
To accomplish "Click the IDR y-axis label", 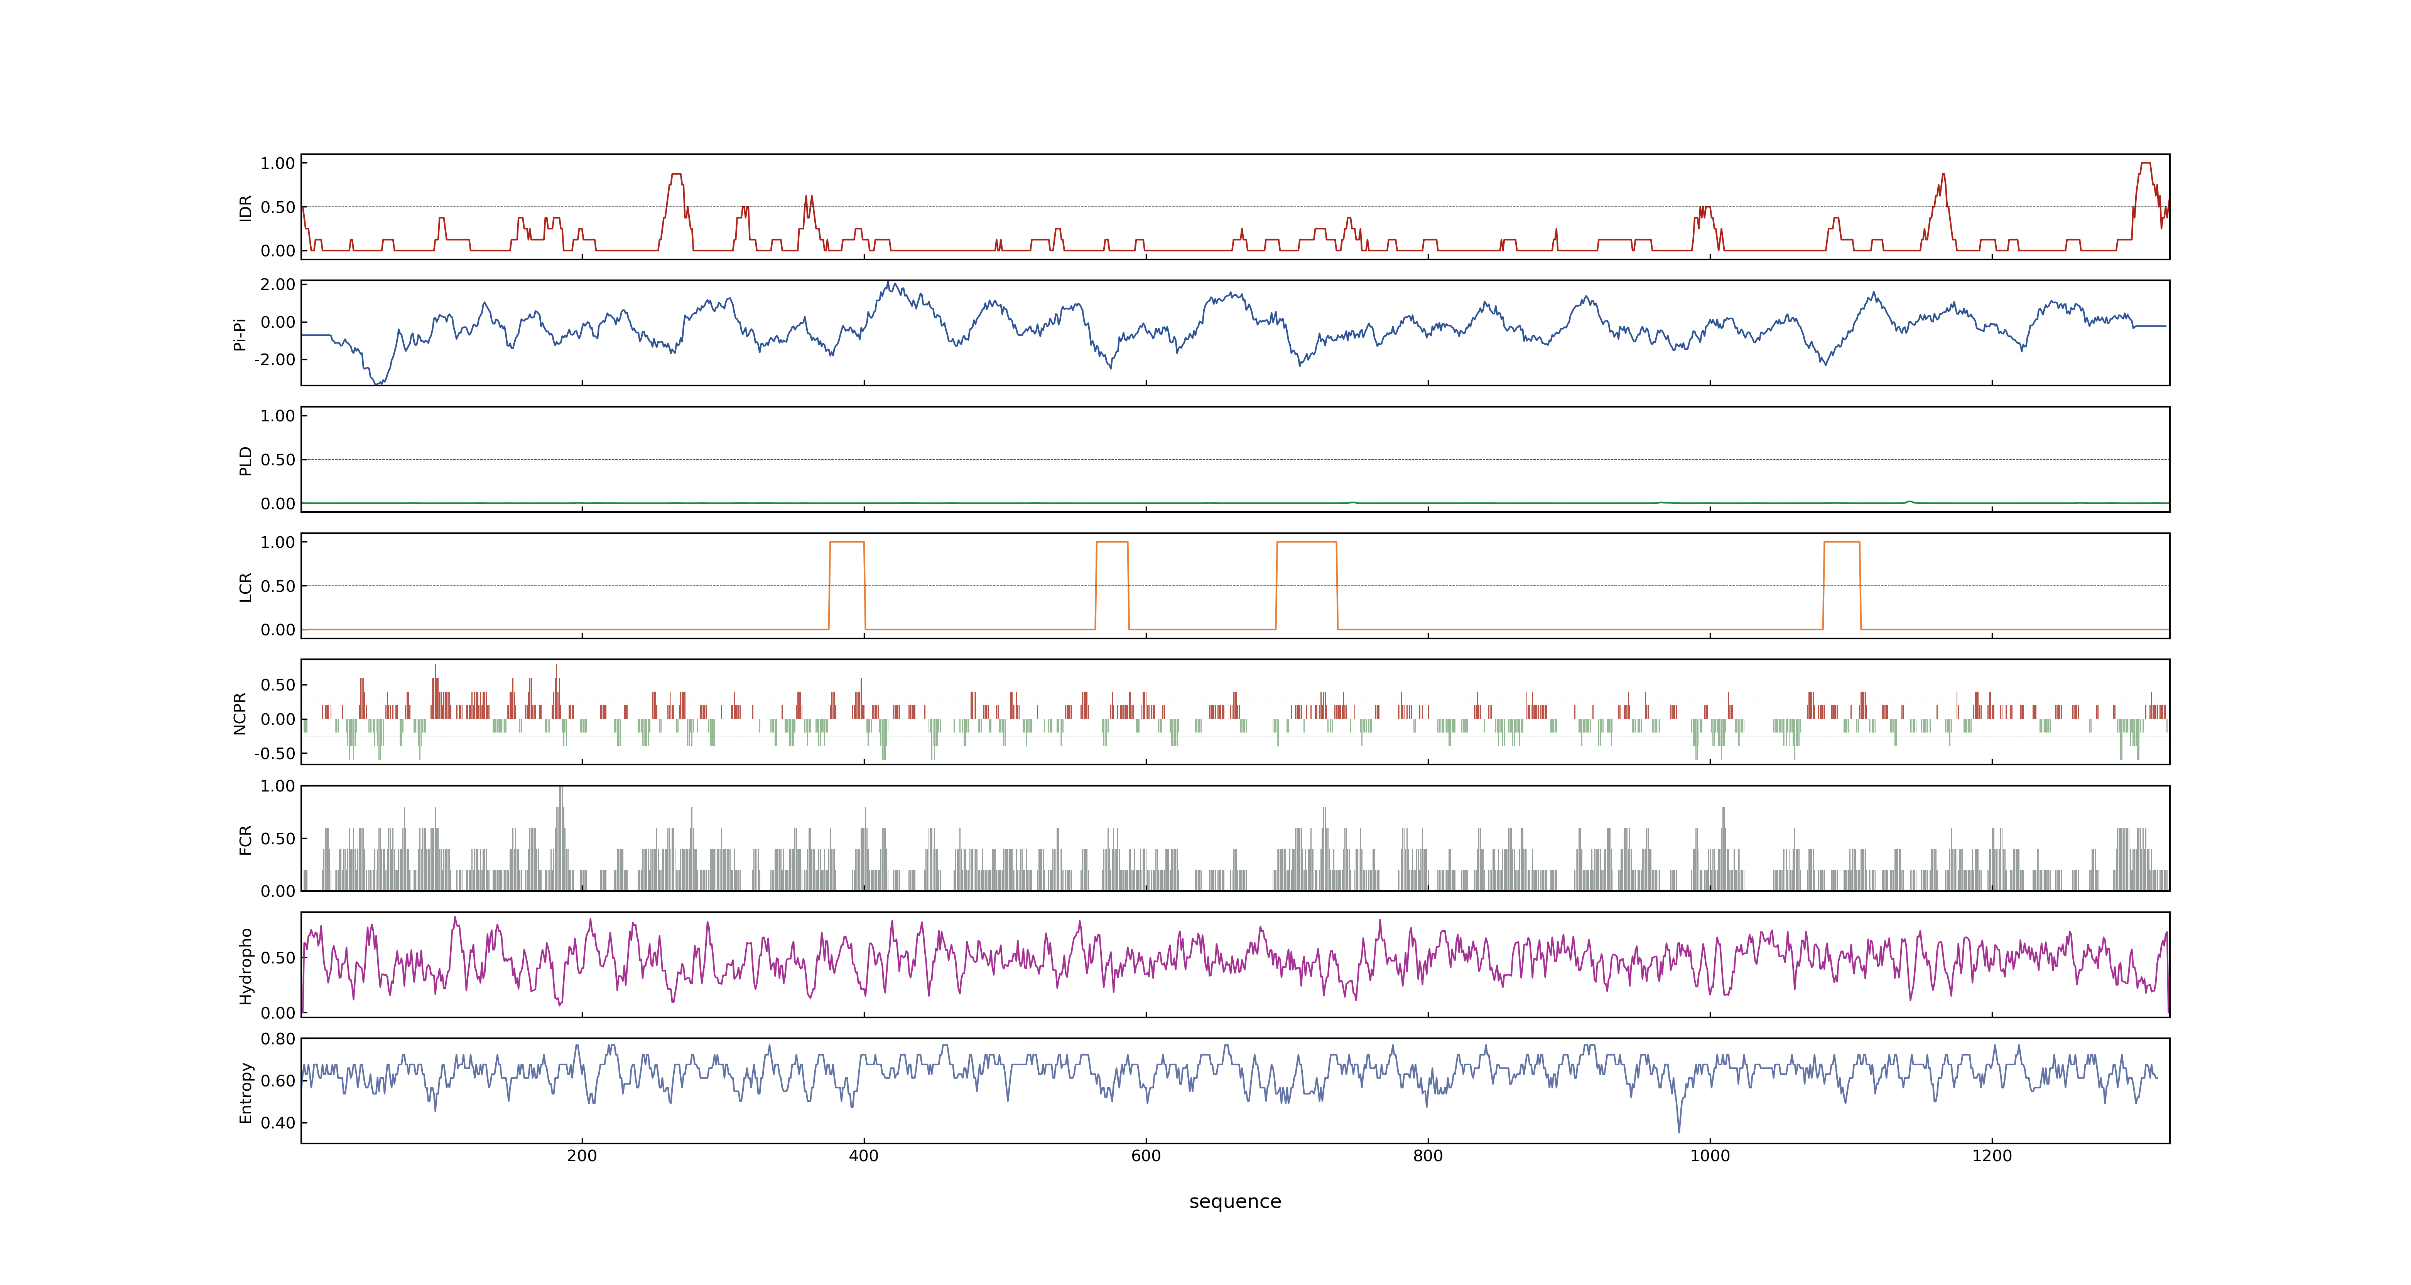I will click(x=245, y=208).
